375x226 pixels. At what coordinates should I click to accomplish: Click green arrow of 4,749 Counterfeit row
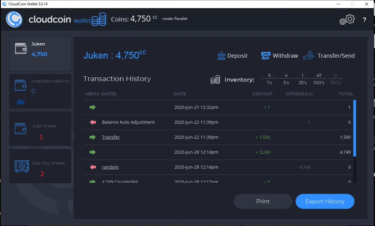93,181
